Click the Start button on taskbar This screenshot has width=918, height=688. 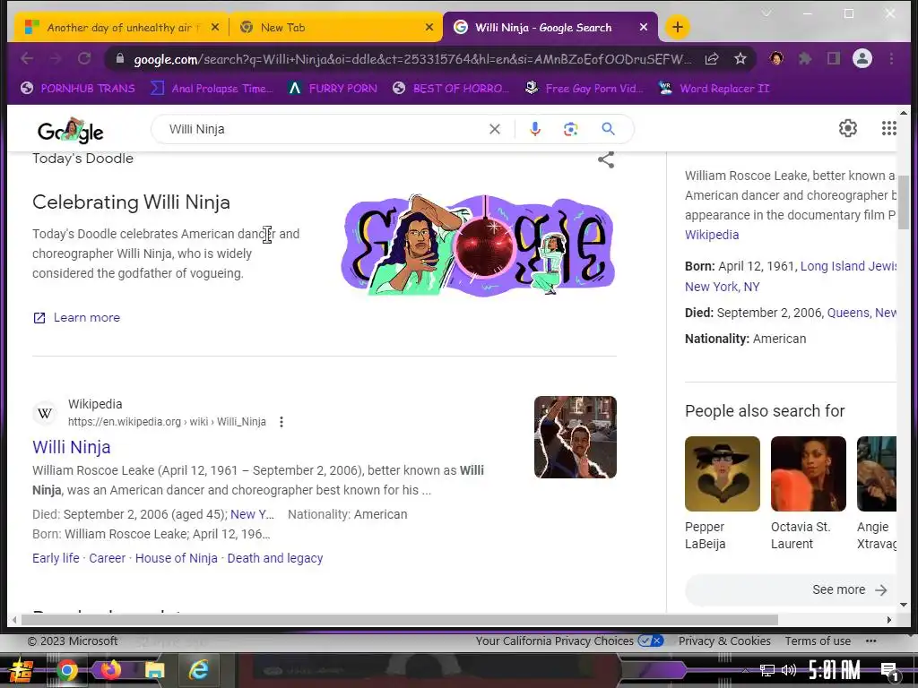pos(22,670)
